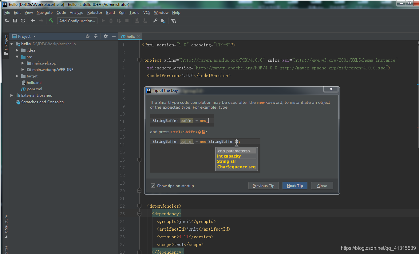The image size is (419, 254).
Task: Toggle the fold marker at line 20
Action: (x=139, y=191)
